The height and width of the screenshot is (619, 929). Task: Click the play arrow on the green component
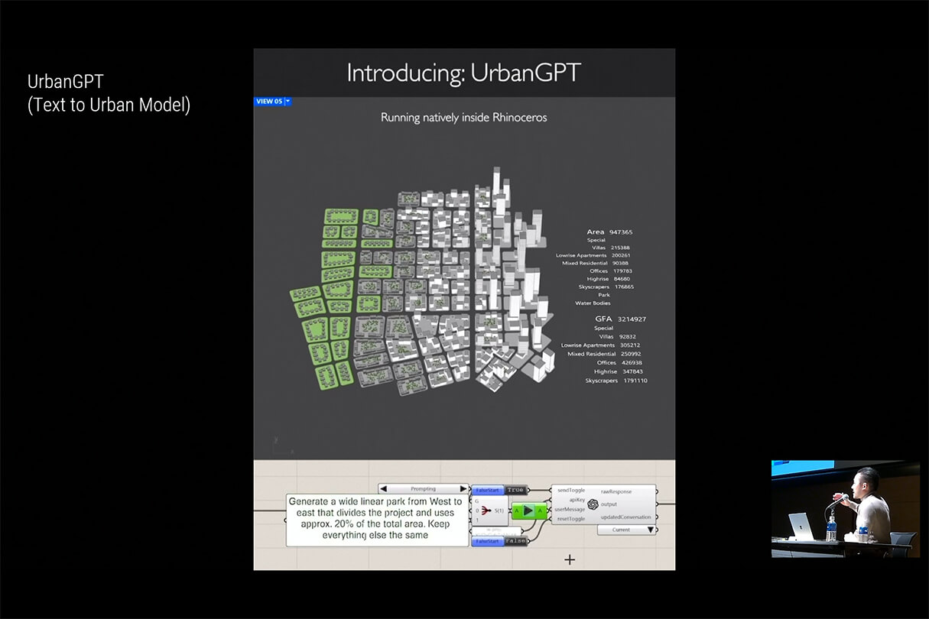tap(528, 510)
